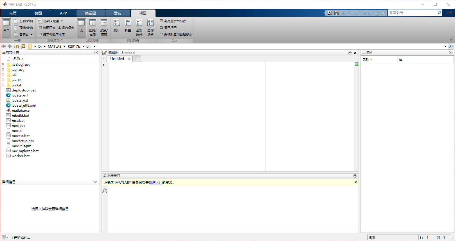Click the minimize toolstrip arrow icon
Screen dimensions: 455x241
click(x=451, y=39)
